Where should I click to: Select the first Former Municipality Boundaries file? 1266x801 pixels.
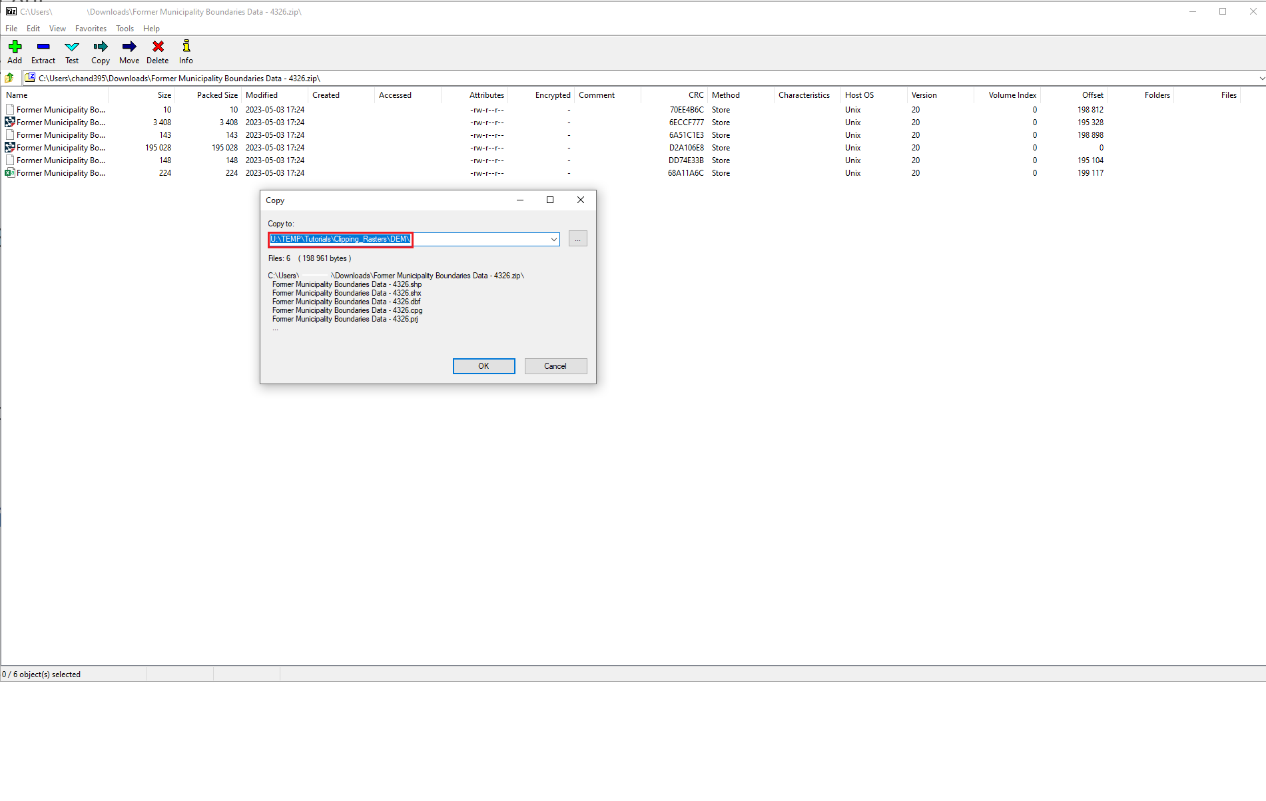tap(60, 109)
